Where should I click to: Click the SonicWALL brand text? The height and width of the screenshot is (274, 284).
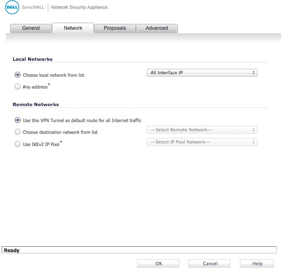[33, 7]
